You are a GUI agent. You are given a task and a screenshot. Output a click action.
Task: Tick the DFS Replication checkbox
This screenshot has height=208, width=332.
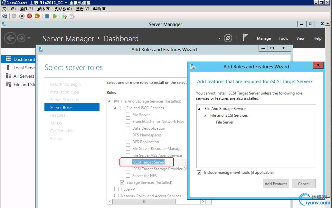128,142
